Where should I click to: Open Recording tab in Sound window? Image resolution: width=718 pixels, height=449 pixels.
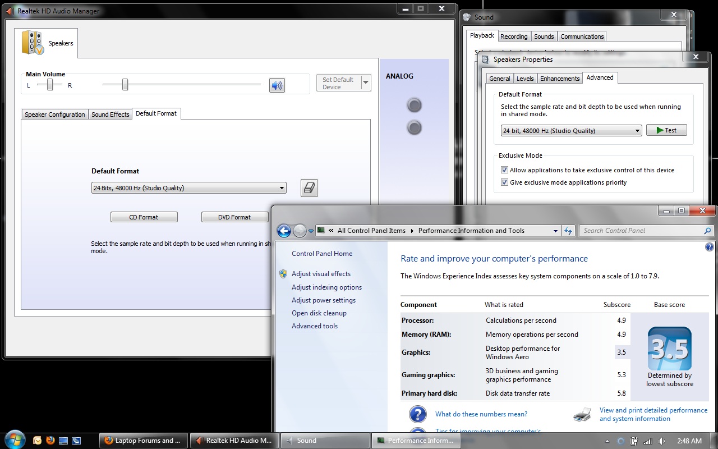[514, 36]
